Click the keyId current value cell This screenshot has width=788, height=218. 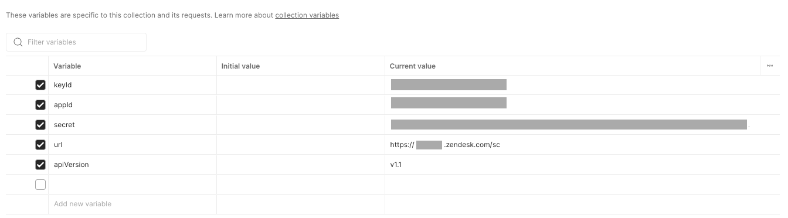582,85
